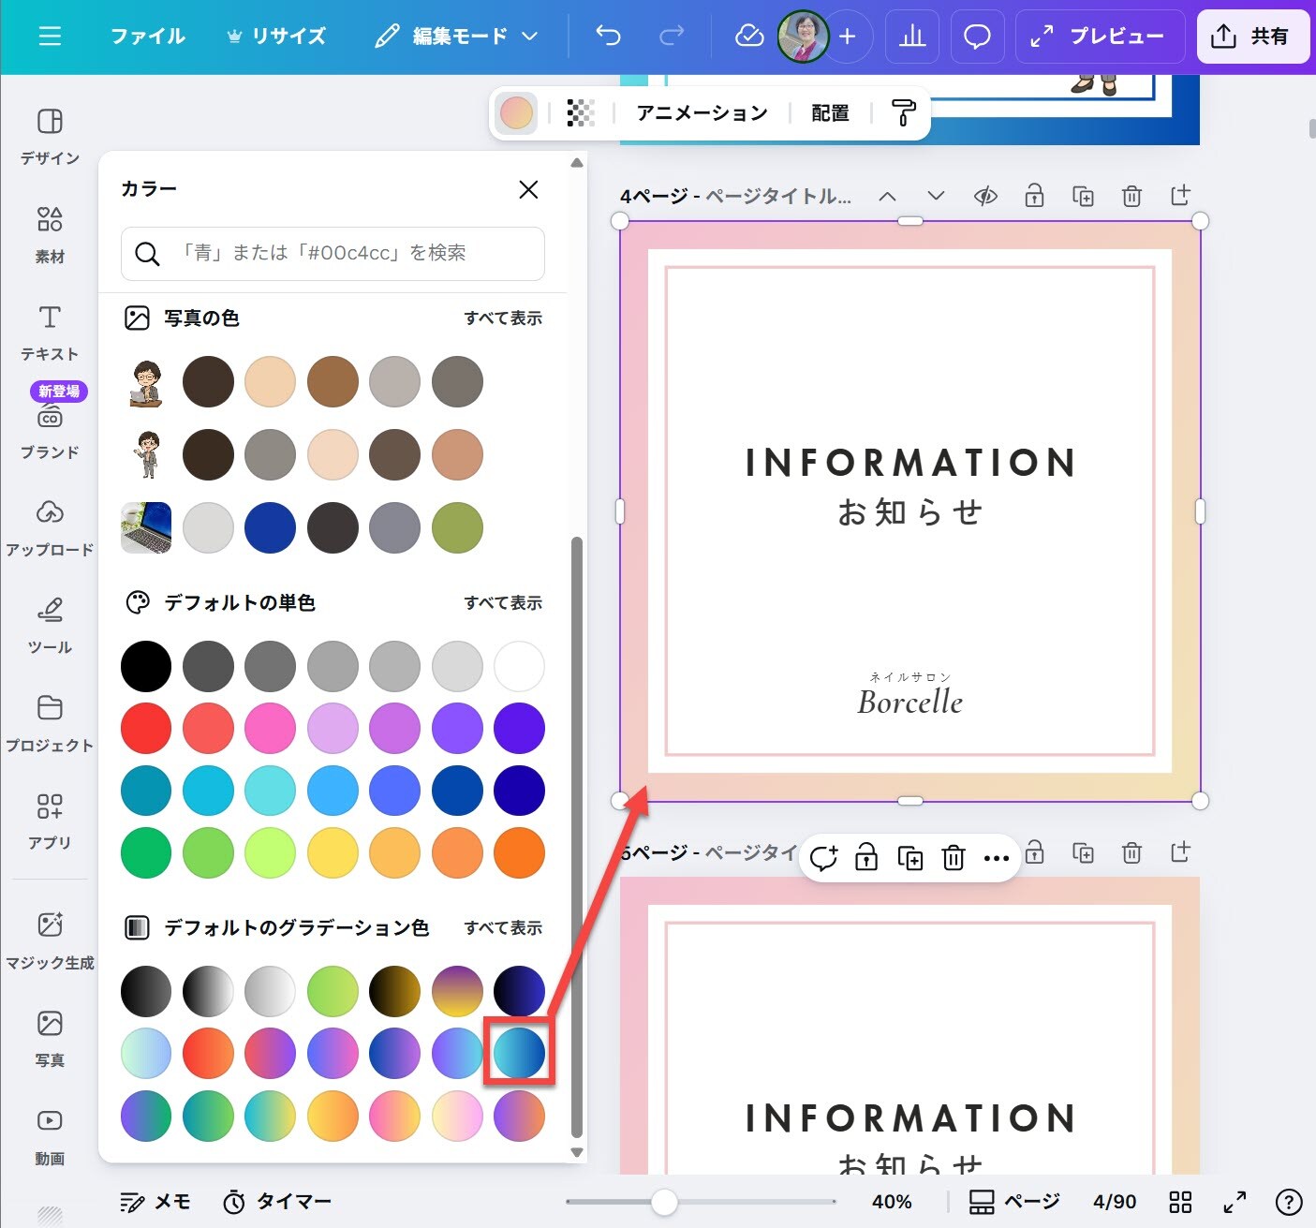Screen dimensions: 1316x1228
Task: Open the アニメーション tab in toolbar
Action: tap(702, 113)
